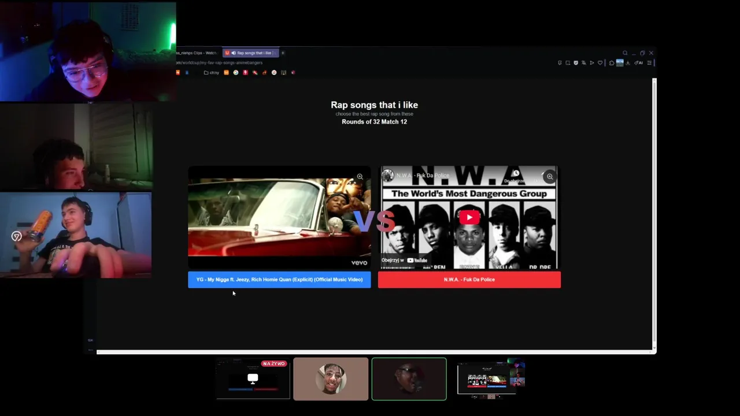Click the Rounds of 32 Match 12 text
Screen dimensions: 740x416
[x=374, y=122]
